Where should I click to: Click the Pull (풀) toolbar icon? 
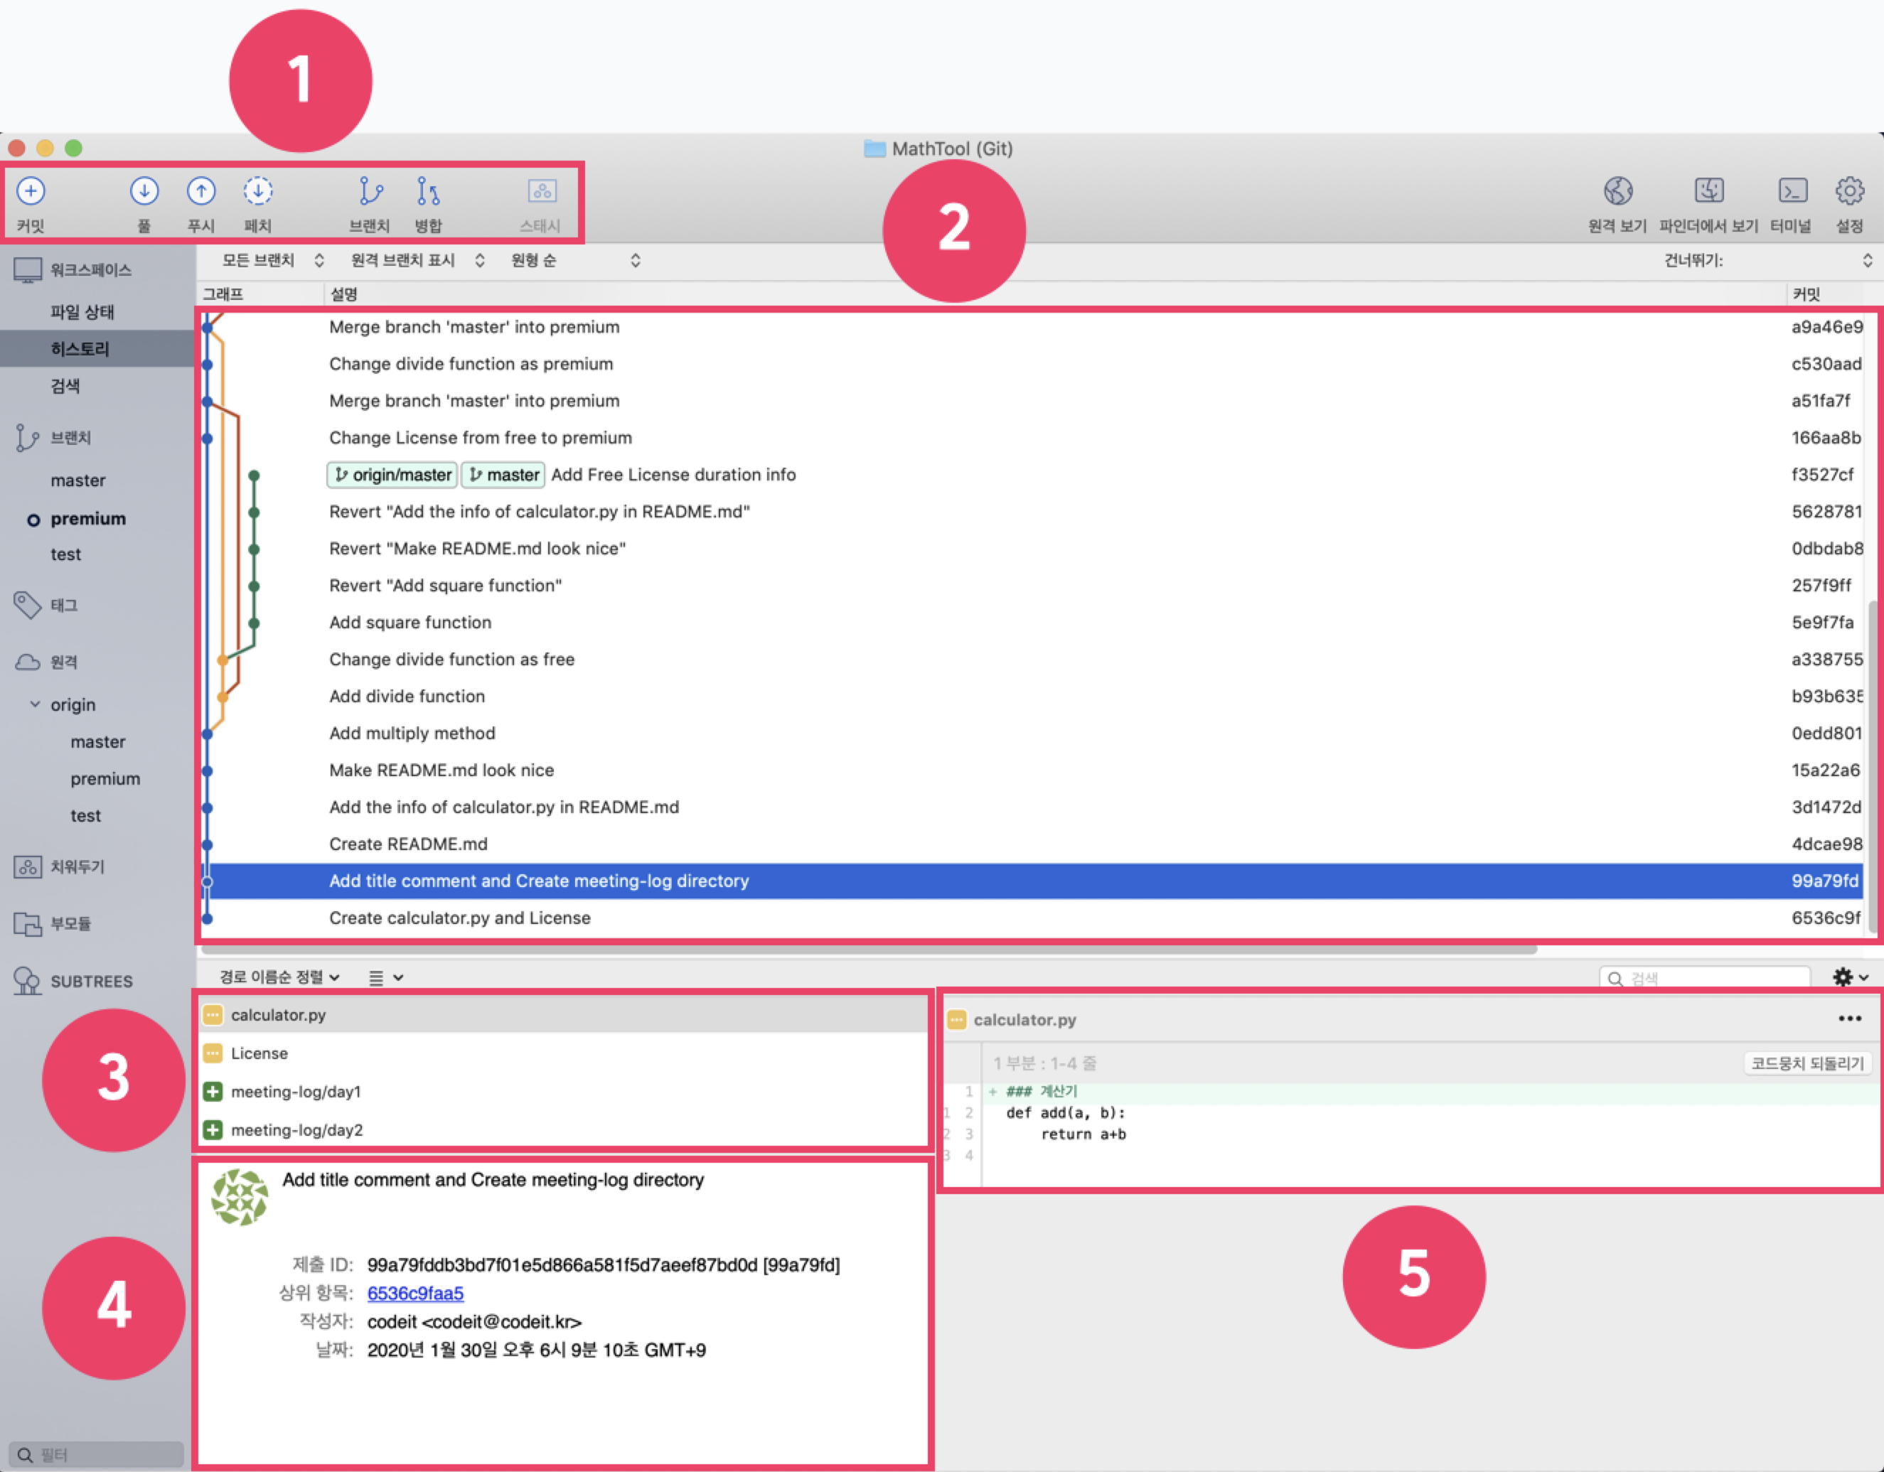[144, 191]
